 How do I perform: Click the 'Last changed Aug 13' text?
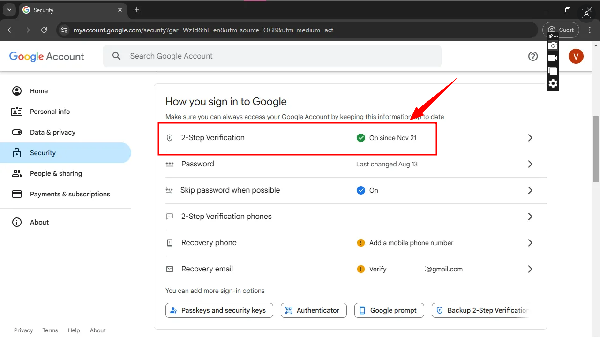click(x=387, y=164)
